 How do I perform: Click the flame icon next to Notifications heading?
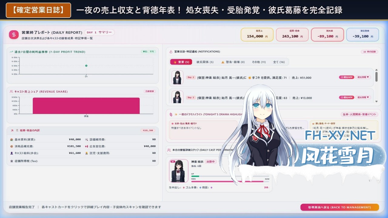(171, 51)
